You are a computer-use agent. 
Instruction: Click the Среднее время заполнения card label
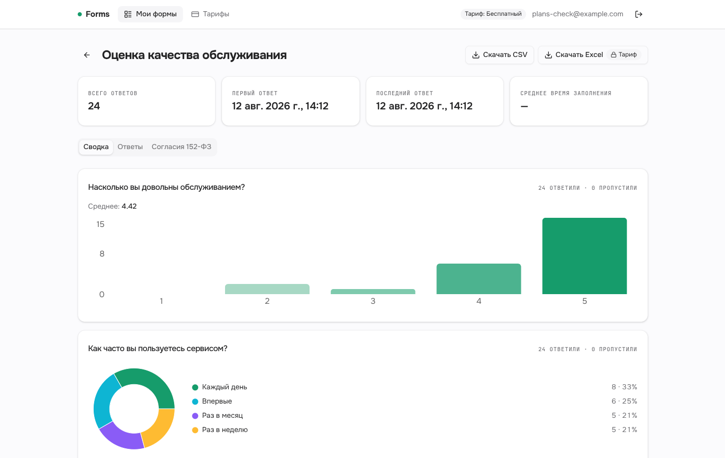click(x=566, y=94)
